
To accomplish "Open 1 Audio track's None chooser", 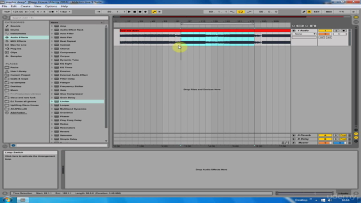I will [304, 34].
